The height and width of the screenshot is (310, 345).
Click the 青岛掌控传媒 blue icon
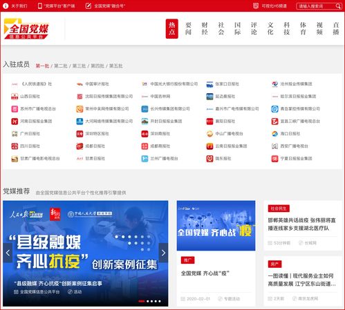click(x=274, y=109)
